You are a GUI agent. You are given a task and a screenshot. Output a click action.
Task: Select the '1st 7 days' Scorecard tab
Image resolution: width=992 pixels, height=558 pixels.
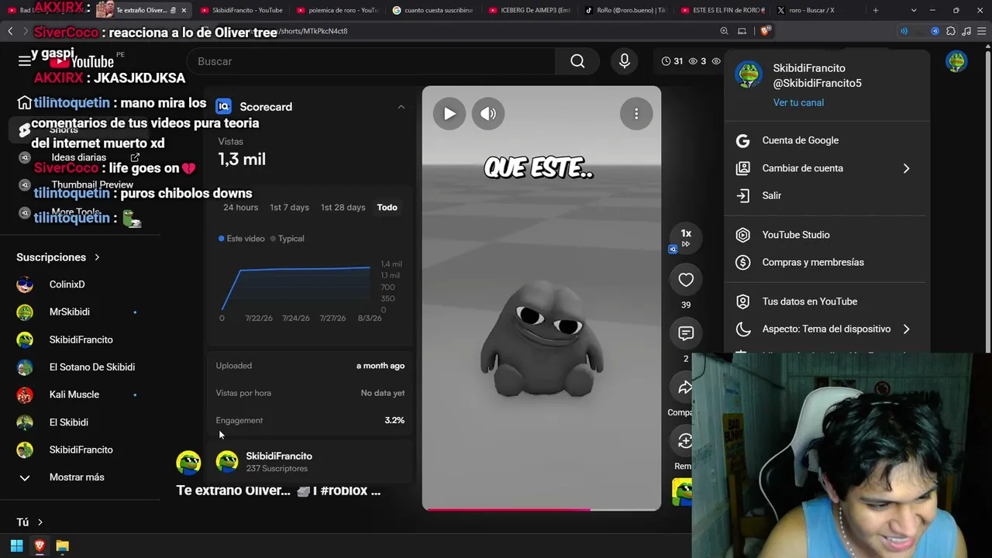tap(289, 208)
